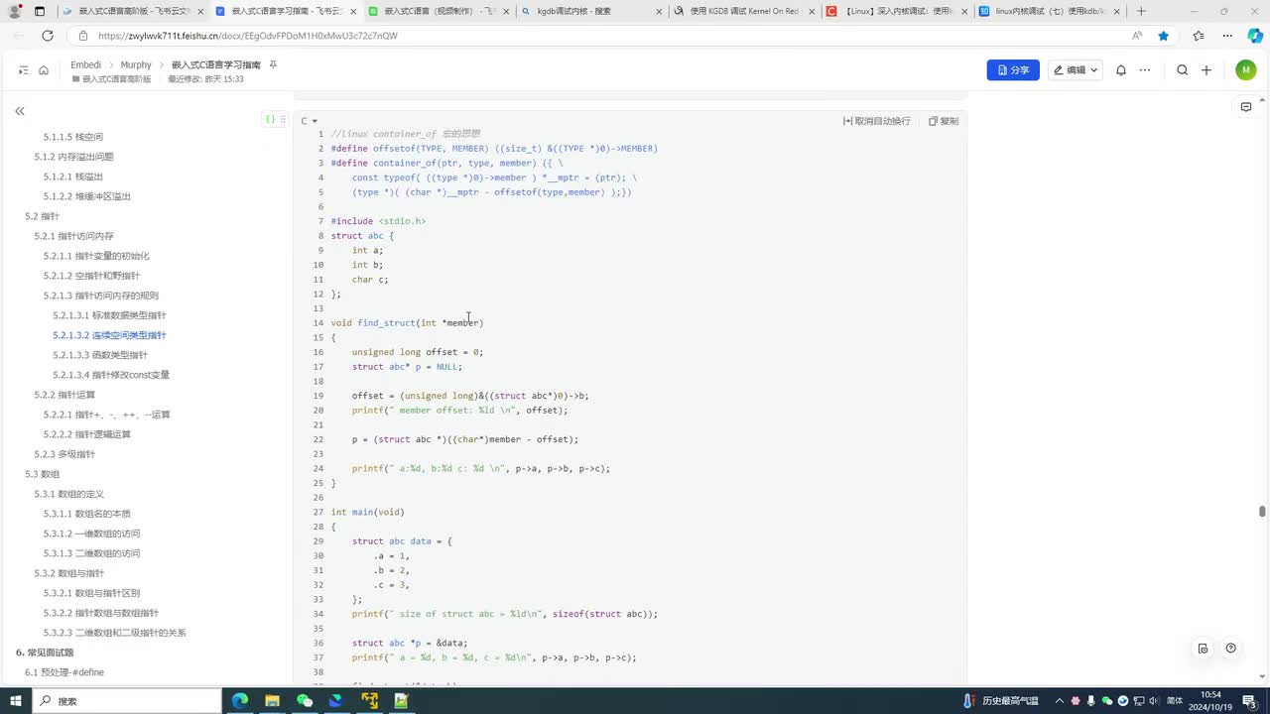Click the favorites star icon in address bar
1270x714 pixels.
[x=1163, y=36]
